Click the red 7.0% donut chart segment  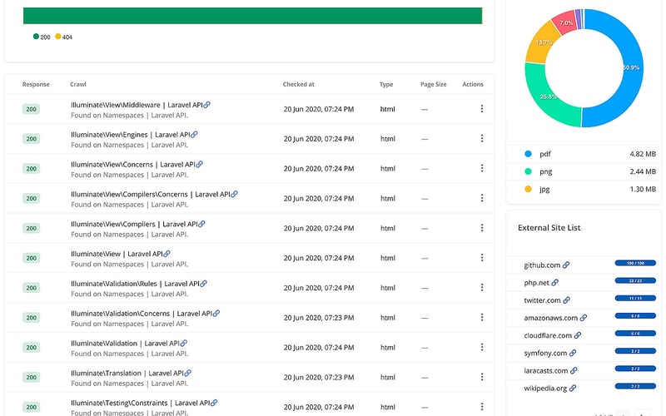(566, 23)
